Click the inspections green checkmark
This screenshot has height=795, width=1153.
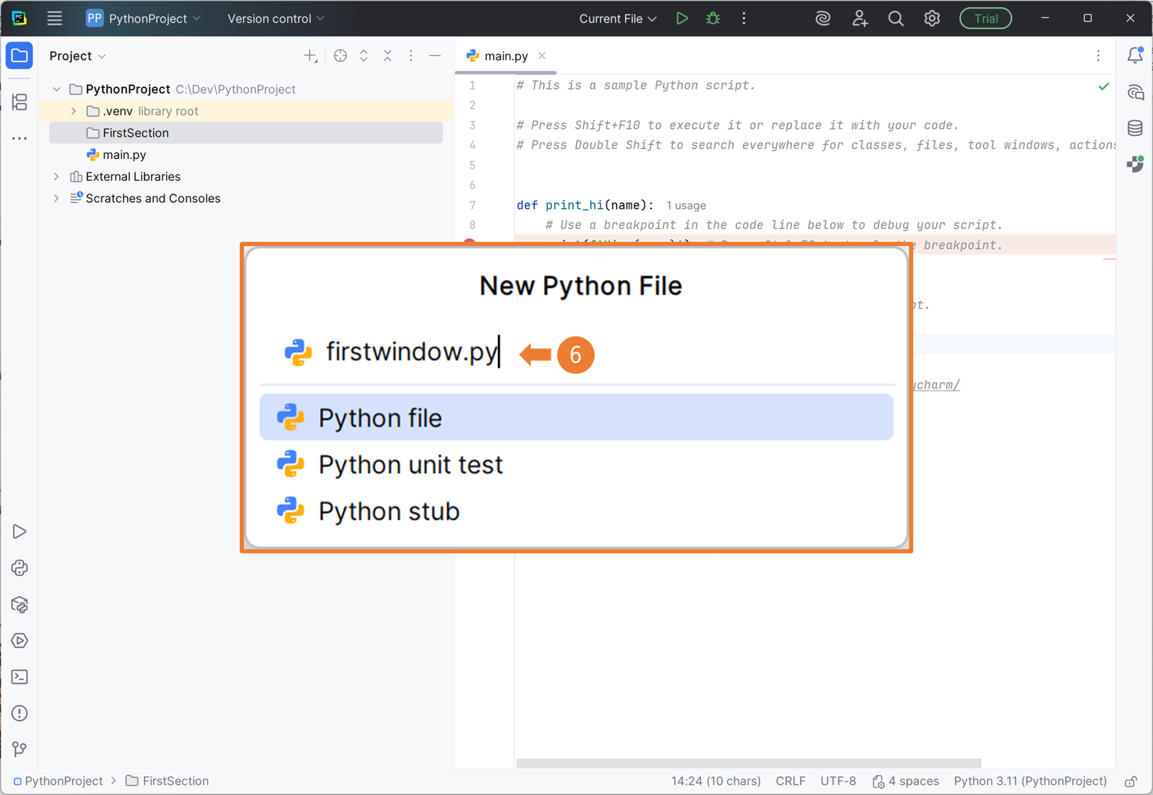point(1103,87)
